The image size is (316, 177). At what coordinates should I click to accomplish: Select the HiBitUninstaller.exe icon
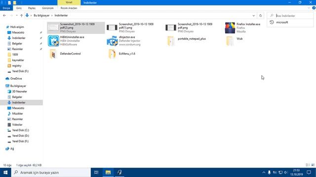pos(53,41)
